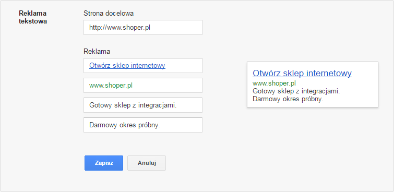Image resolution: width=394 pixels, height=192 pixels.
Task: Open the preview headline link 'Otwórz sklep internetowy'
Action: pyautogui.click(x=302, y=73)
